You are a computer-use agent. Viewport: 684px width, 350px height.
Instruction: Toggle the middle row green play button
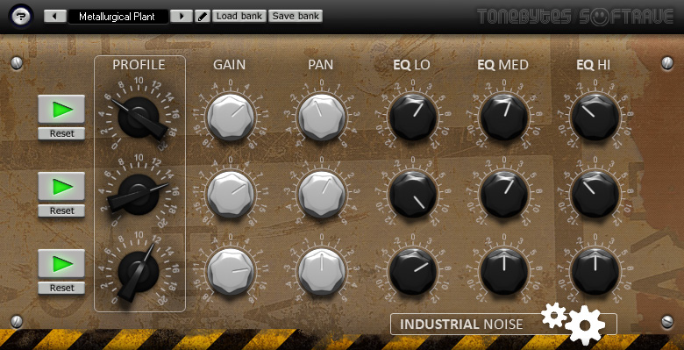[61, 186]
